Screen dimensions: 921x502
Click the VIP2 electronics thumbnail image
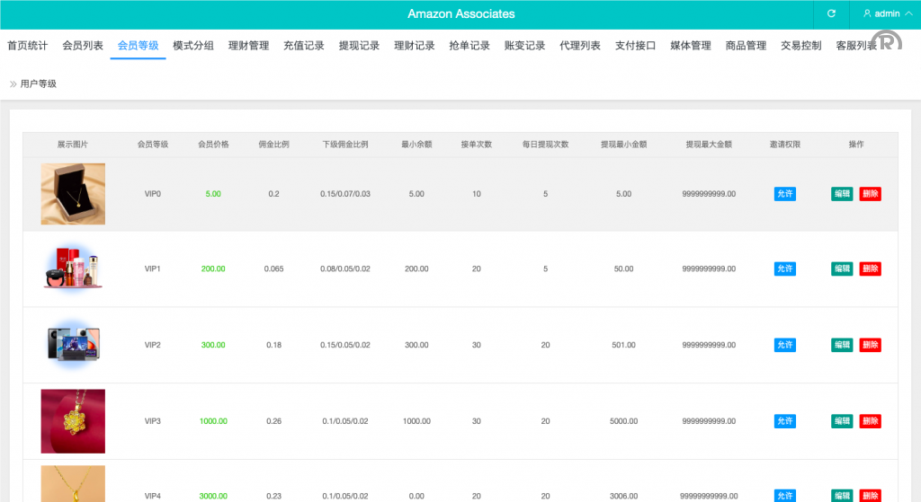click(x=73, y=345)
